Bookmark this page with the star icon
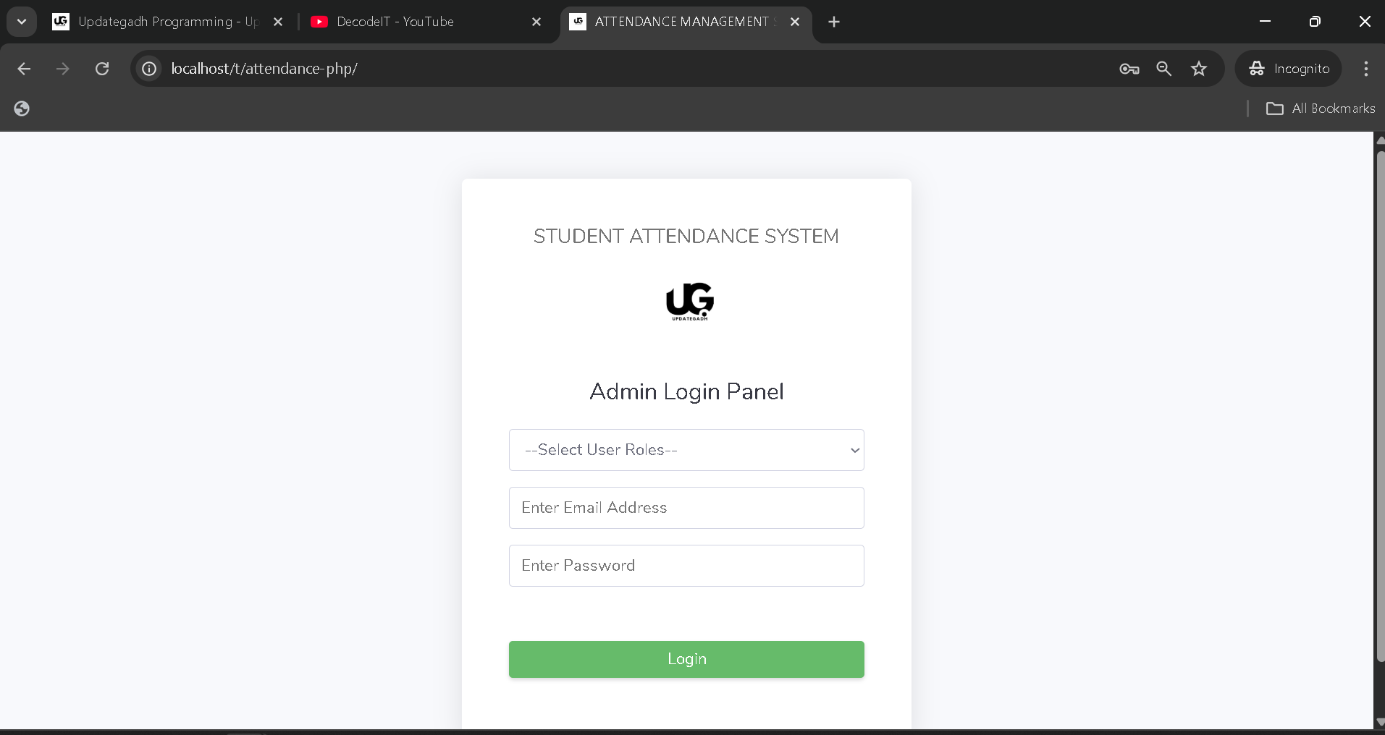1385x735 pixels. 1199,69
